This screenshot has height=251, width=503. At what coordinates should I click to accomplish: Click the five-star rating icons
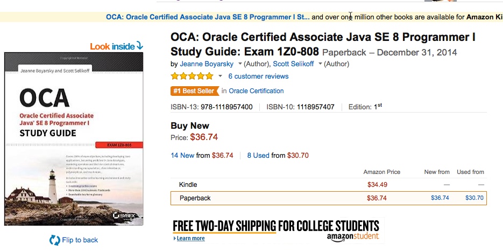coord(192,76)
